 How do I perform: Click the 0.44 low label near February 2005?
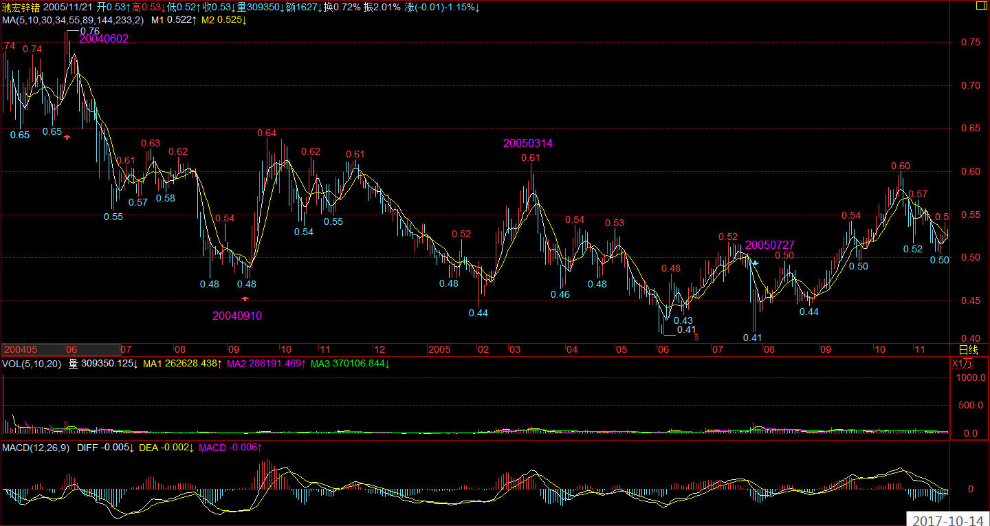coord(478,313)
